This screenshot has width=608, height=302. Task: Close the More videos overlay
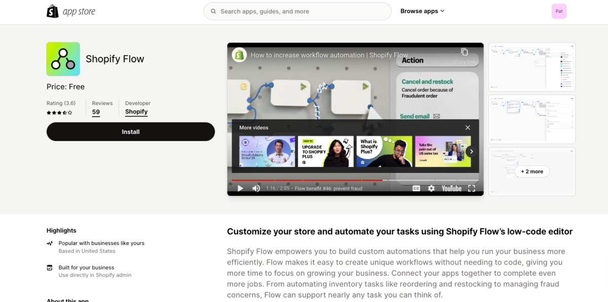[x=468, y=127]
